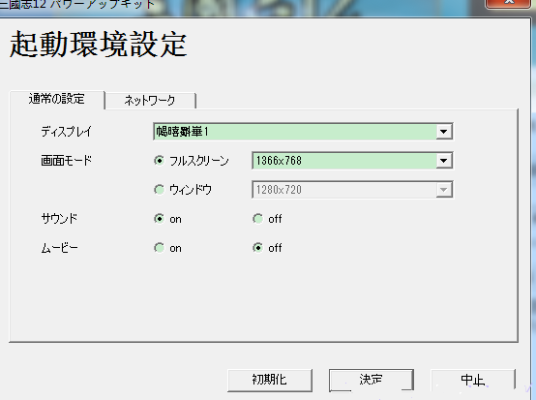Image resolution: width=536 pixels, height=400 pixels.
Task: Select the 通常の設定 tab
Action: [57, 99]
